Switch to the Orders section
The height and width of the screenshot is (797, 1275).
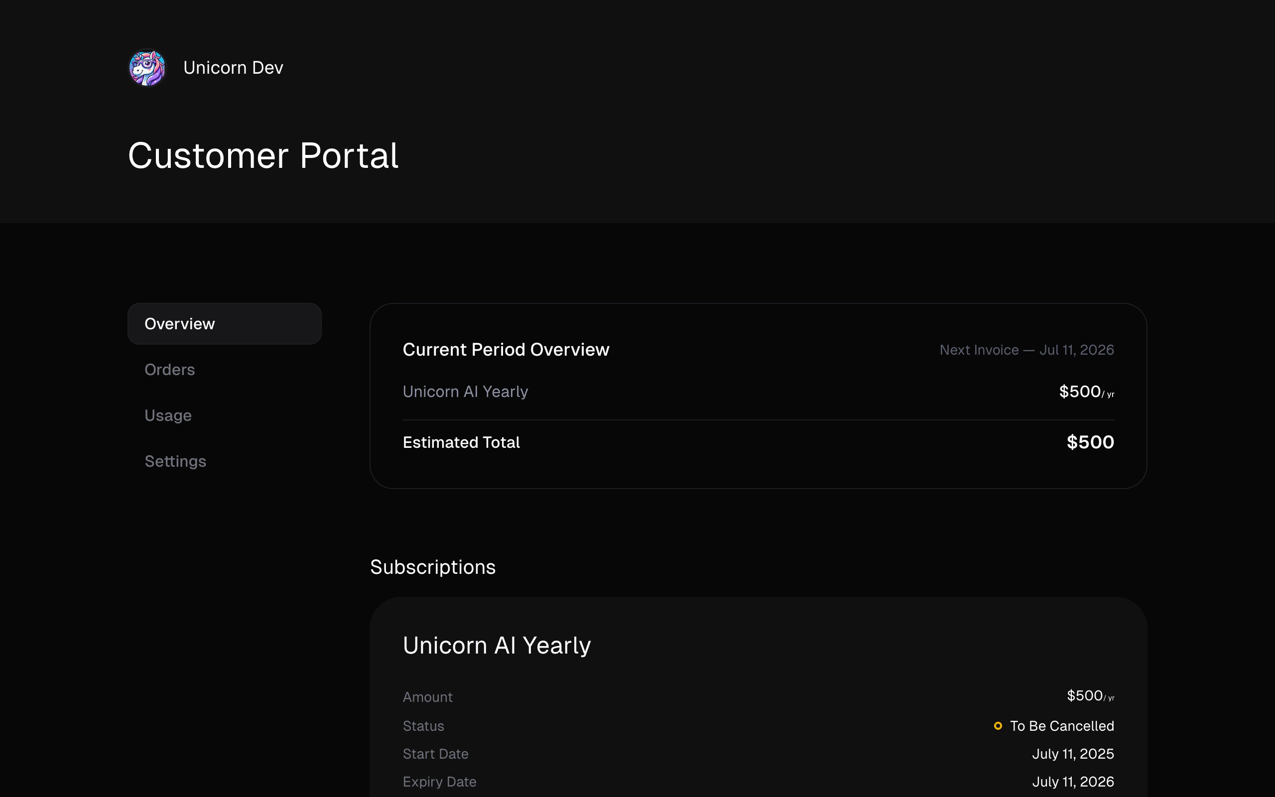[x=170, y=370]
